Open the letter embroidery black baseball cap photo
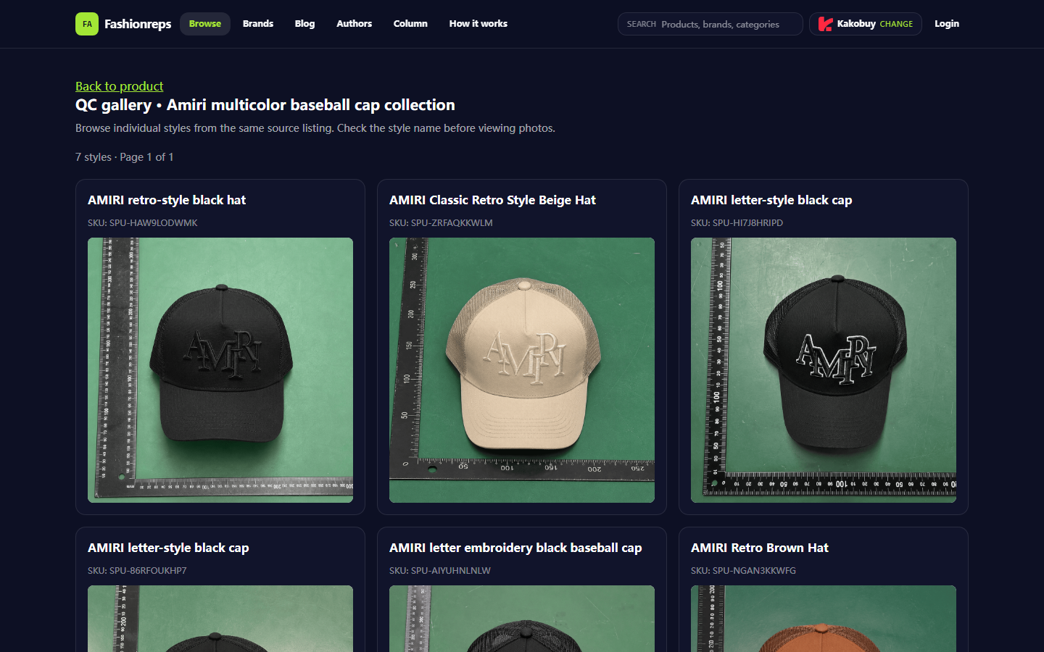The height and width of the screenshot is (652, 1044). tap(522, 619)
